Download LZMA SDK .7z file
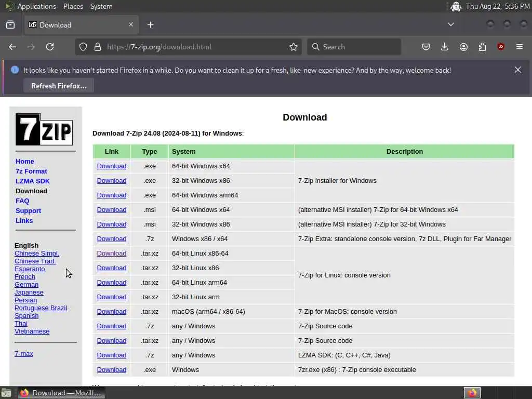This screenshot has height=399, width=532. tap(112, 355)
